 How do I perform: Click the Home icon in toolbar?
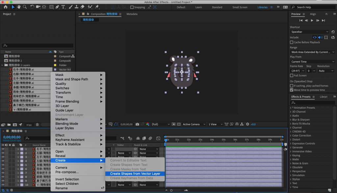tap(6, 7)
